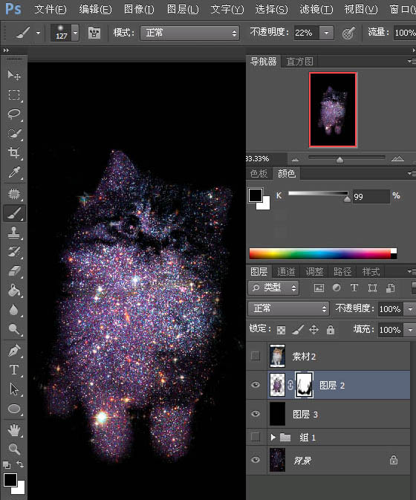416x500 pixels.
Task: Hide the 图层 2 layer
Action: click(256, 385)
